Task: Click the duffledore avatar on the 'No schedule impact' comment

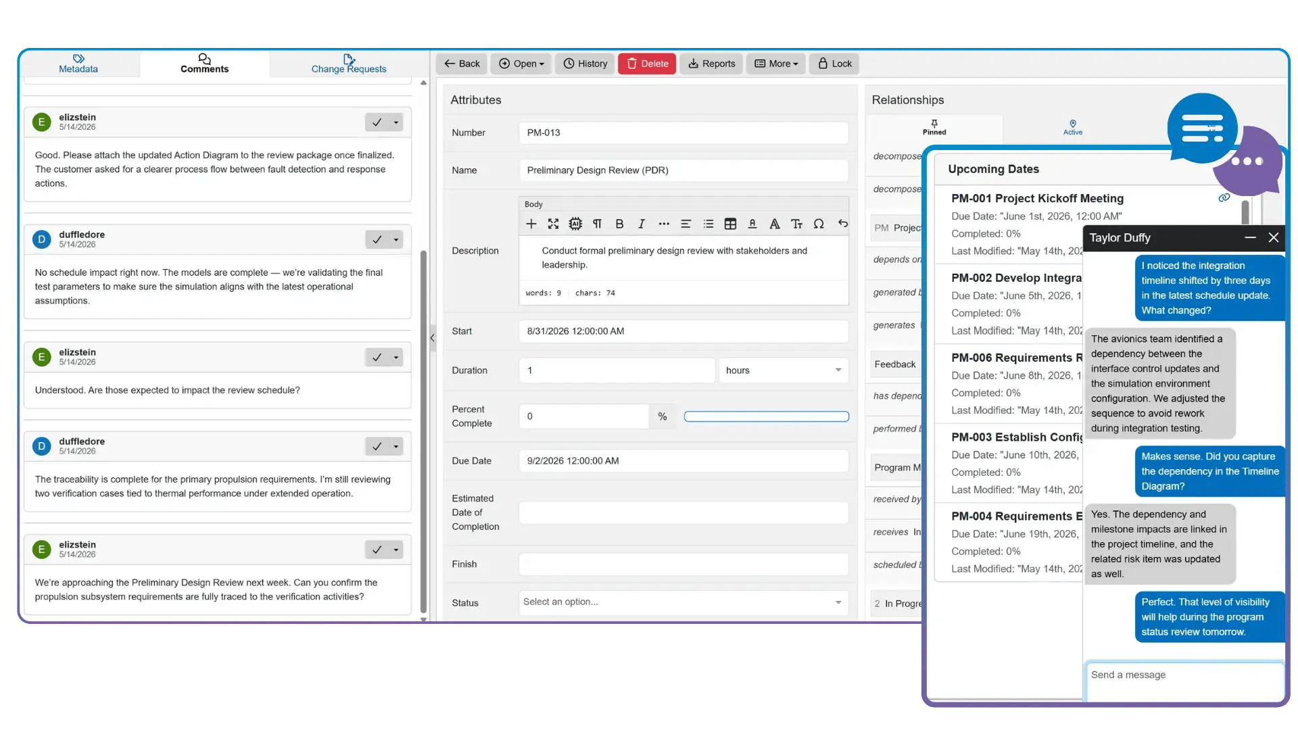Action: click(42, 239)
